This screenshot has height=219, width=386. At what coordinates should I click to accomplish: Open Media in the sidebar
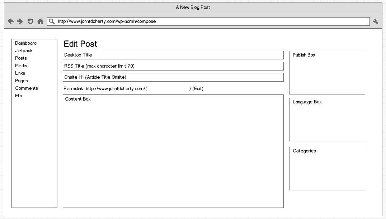21,65
